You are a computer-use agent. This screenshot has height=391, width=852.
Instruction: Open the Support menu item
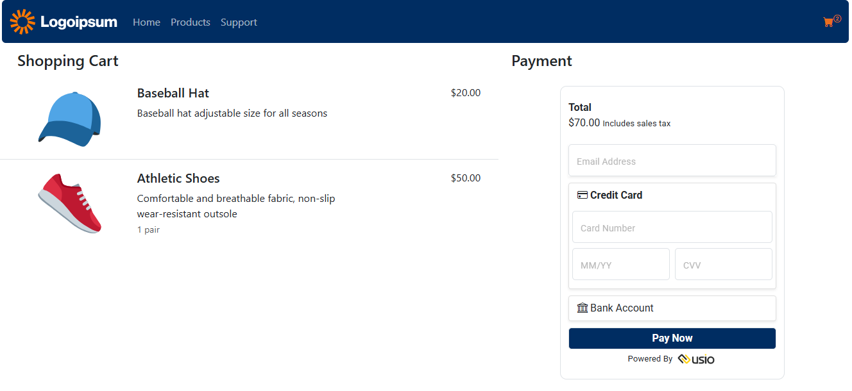[x=239, y=22]
